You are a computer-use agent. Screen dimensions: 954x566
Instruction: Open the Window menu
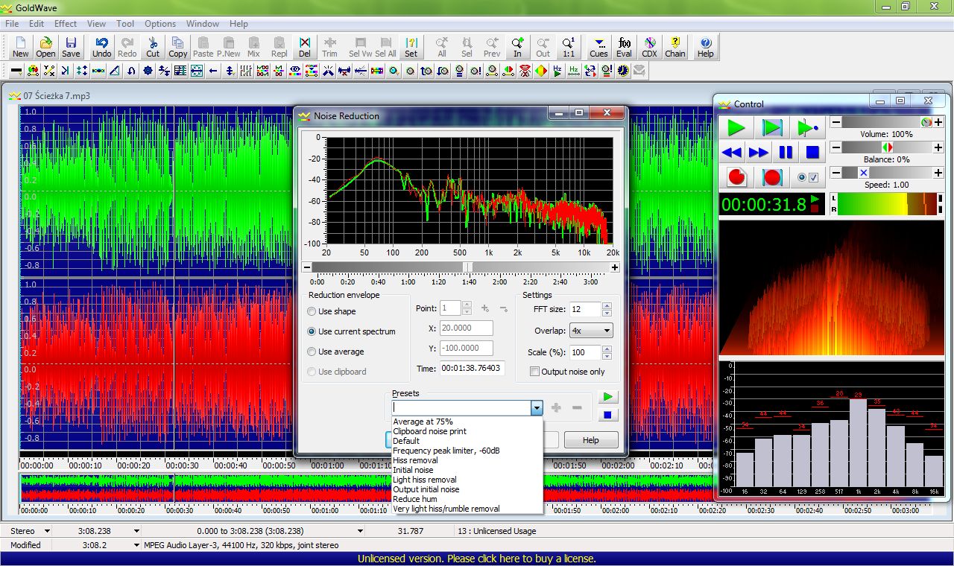[203, 24]
